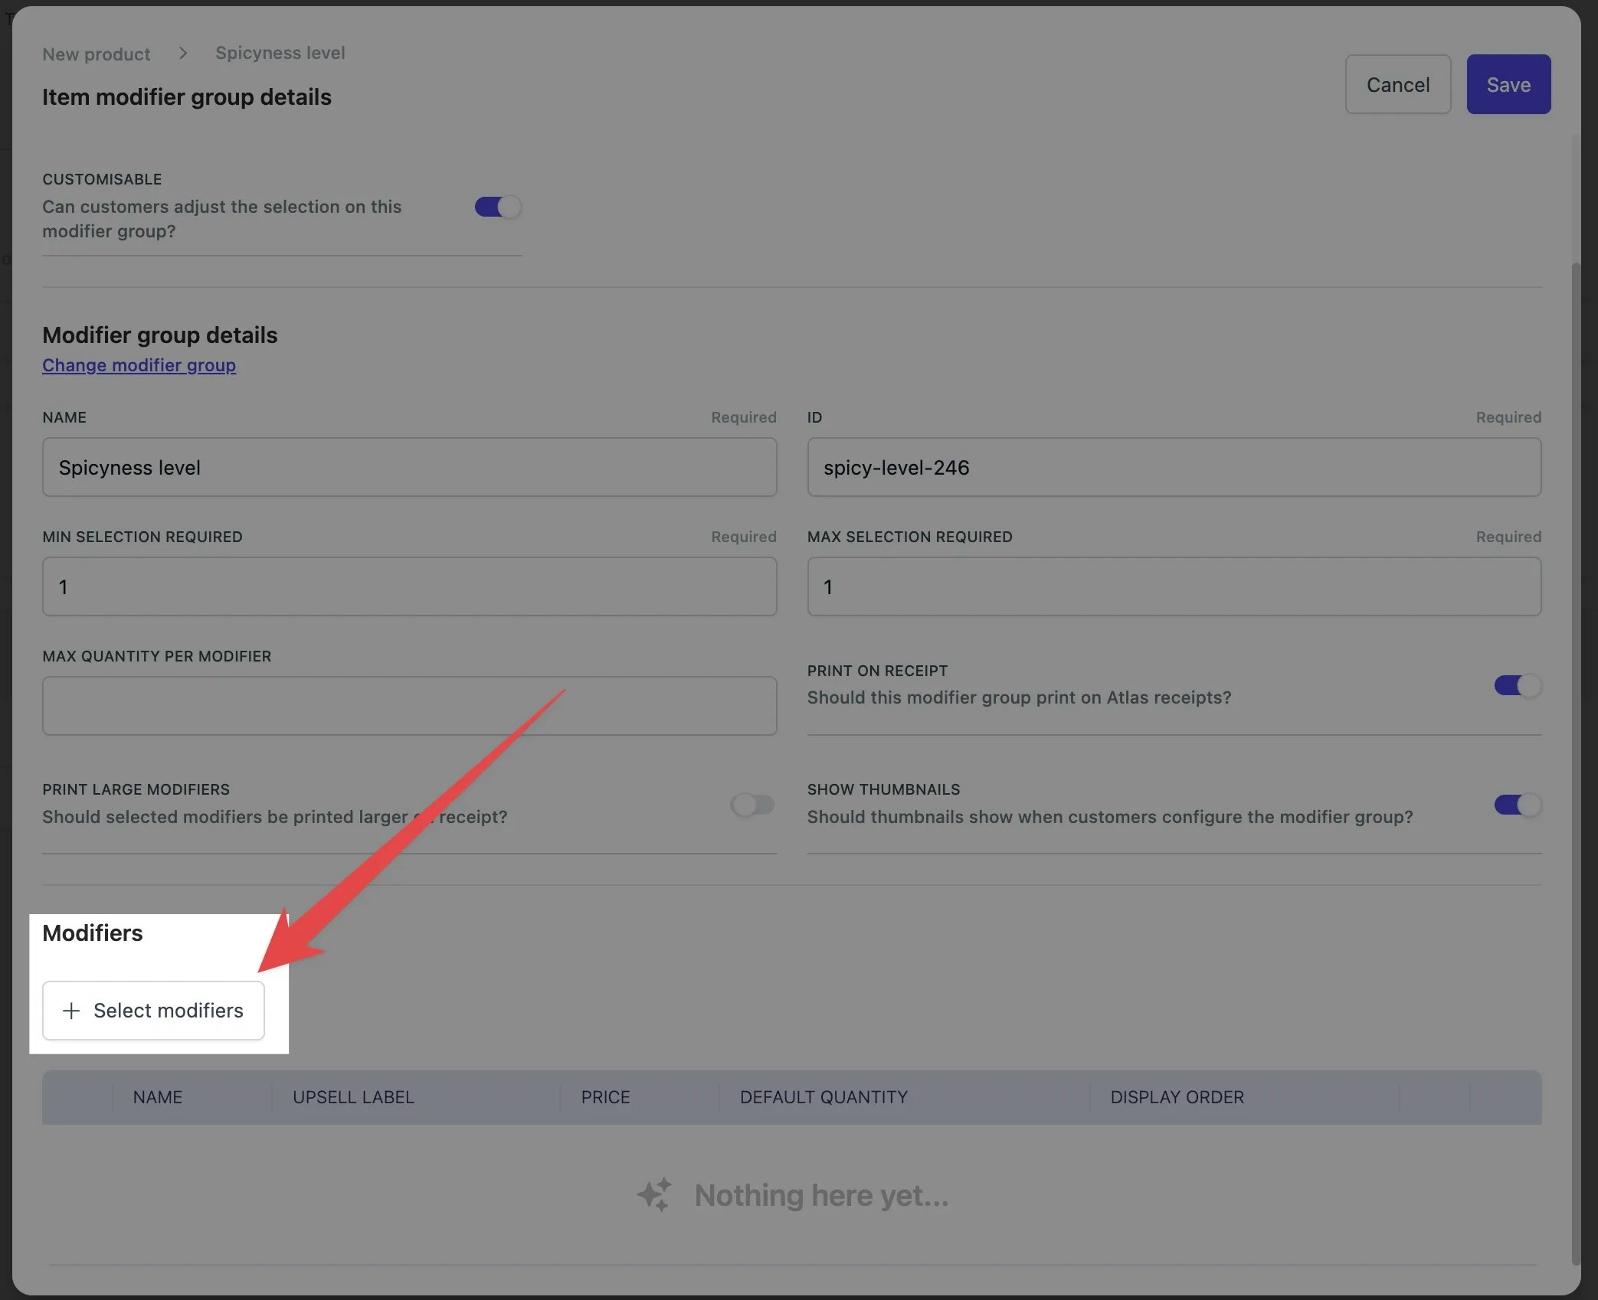Disable the Customisable toggle

(497, 207)
